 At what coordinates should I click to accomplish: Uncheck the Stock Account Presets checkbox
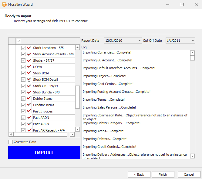(x=23, y=54)
